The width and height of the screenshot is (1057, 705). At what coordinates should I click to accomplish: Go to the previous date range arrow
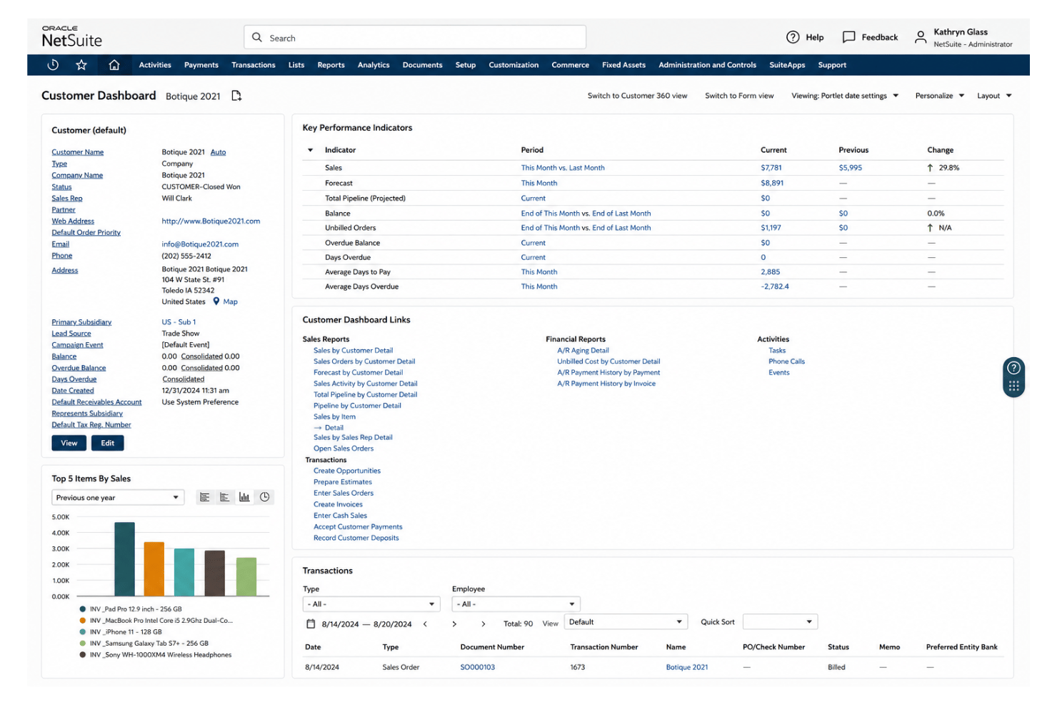pyautogui.click(x=425, y=624)
